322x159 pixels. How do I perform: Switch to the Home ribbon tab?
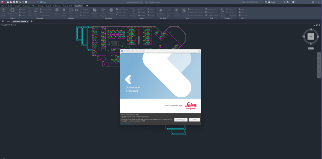point(3,6)
